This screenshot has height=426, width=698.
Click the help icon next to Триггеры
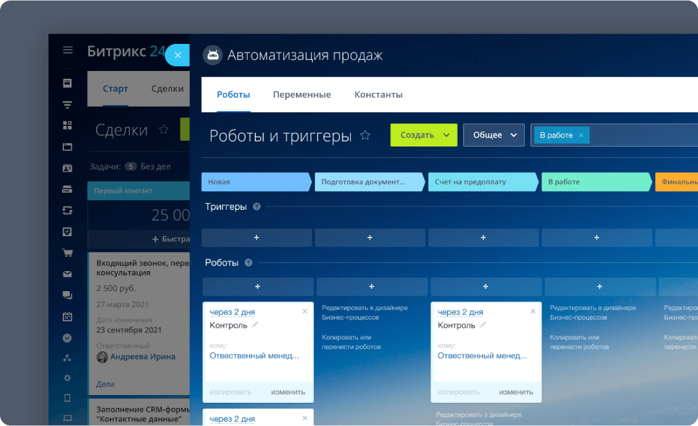click(257, 207)
